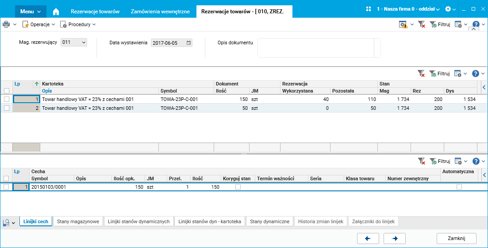Viewport: 488px width, 248px height.
Task: Select the cell with Ilość 150 in row 1
Action: tap(231, 99)
